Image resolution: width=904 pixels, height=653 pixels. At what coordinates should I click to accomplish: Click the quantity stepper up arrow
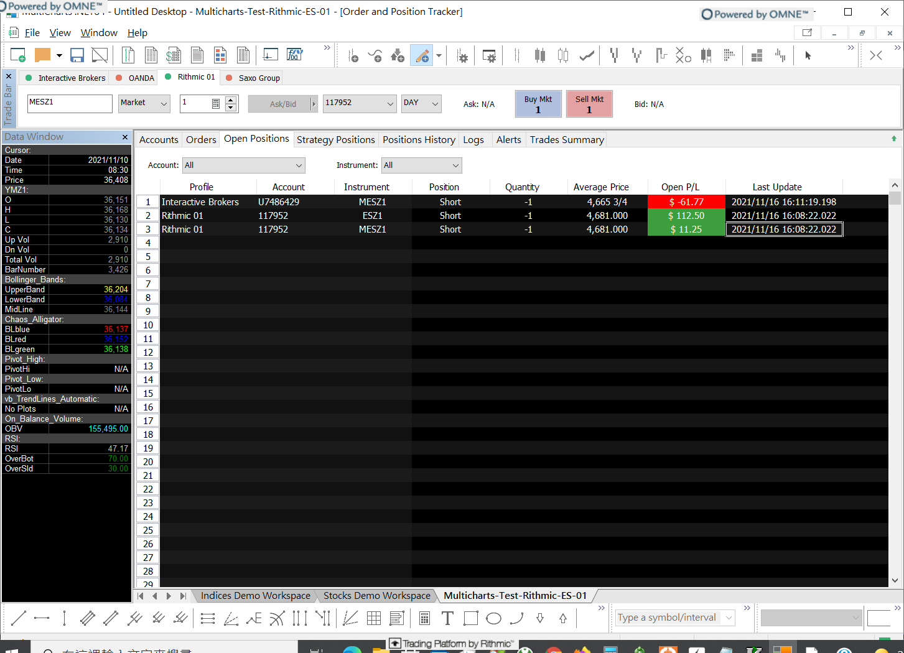pos(231,100)
